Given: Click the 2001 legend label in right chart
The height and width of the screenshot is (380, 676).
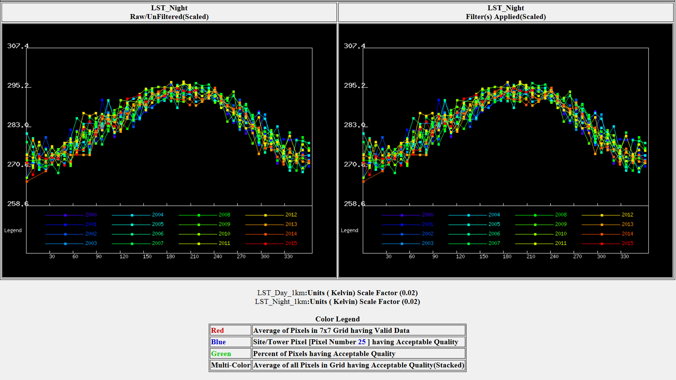Looking at the screenshot, I should point(427,224).
